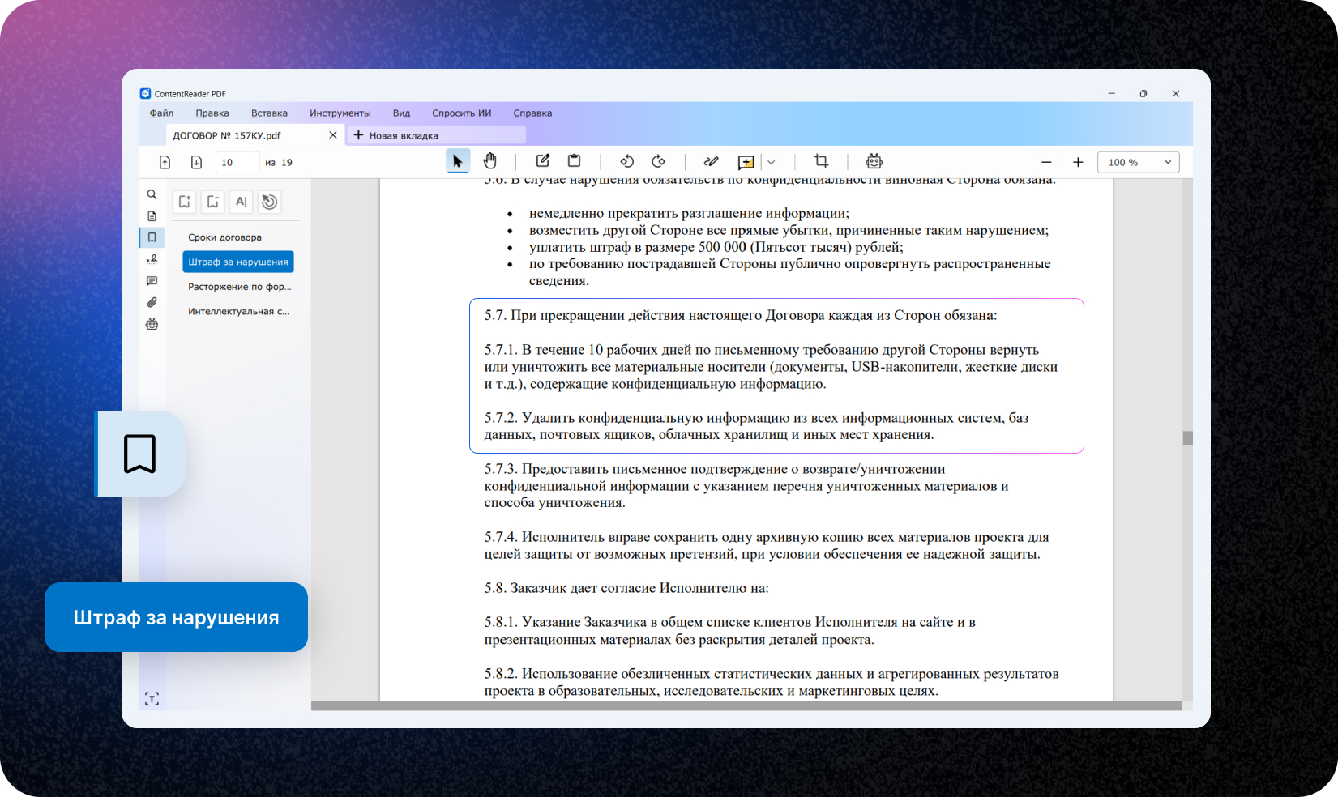Delete a bookmark using the bookmark-minus icon

coord(212,202)
